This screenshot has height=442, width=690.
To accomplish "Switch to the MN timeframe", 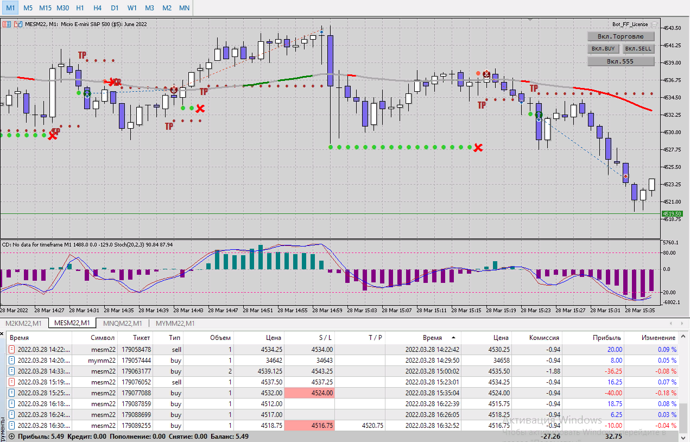I will [184, 8].
